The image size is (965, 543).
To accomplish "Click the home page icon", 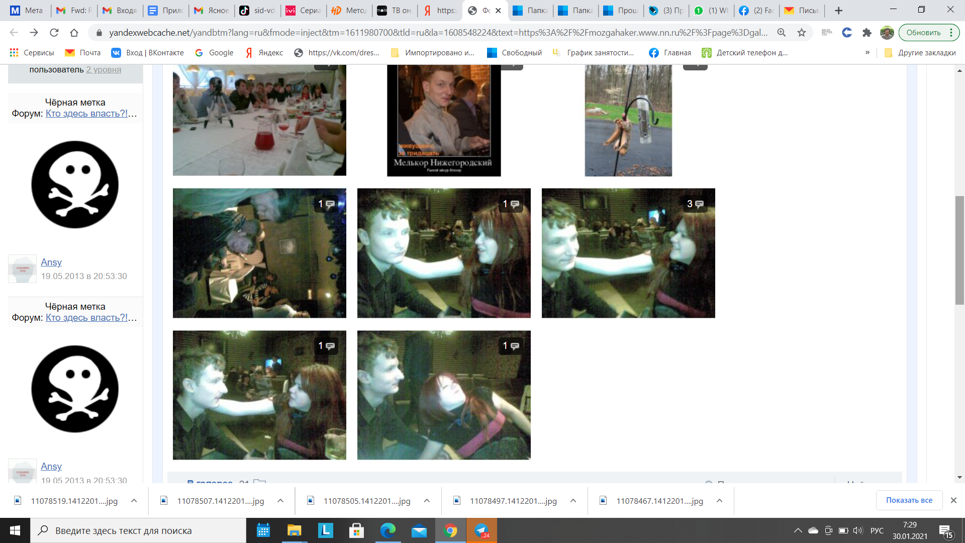I will (74, 33).
